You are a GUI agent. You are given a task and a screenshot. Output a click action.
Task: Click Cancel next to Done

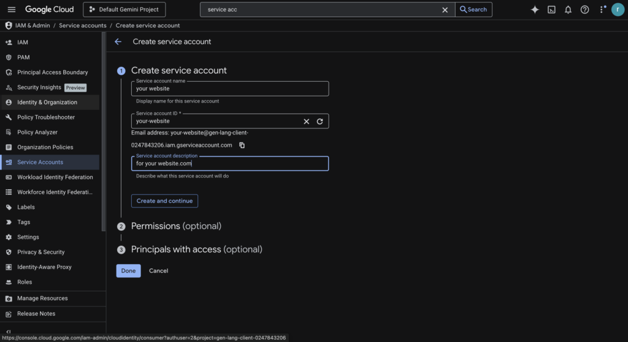click(x=158, y=271)
